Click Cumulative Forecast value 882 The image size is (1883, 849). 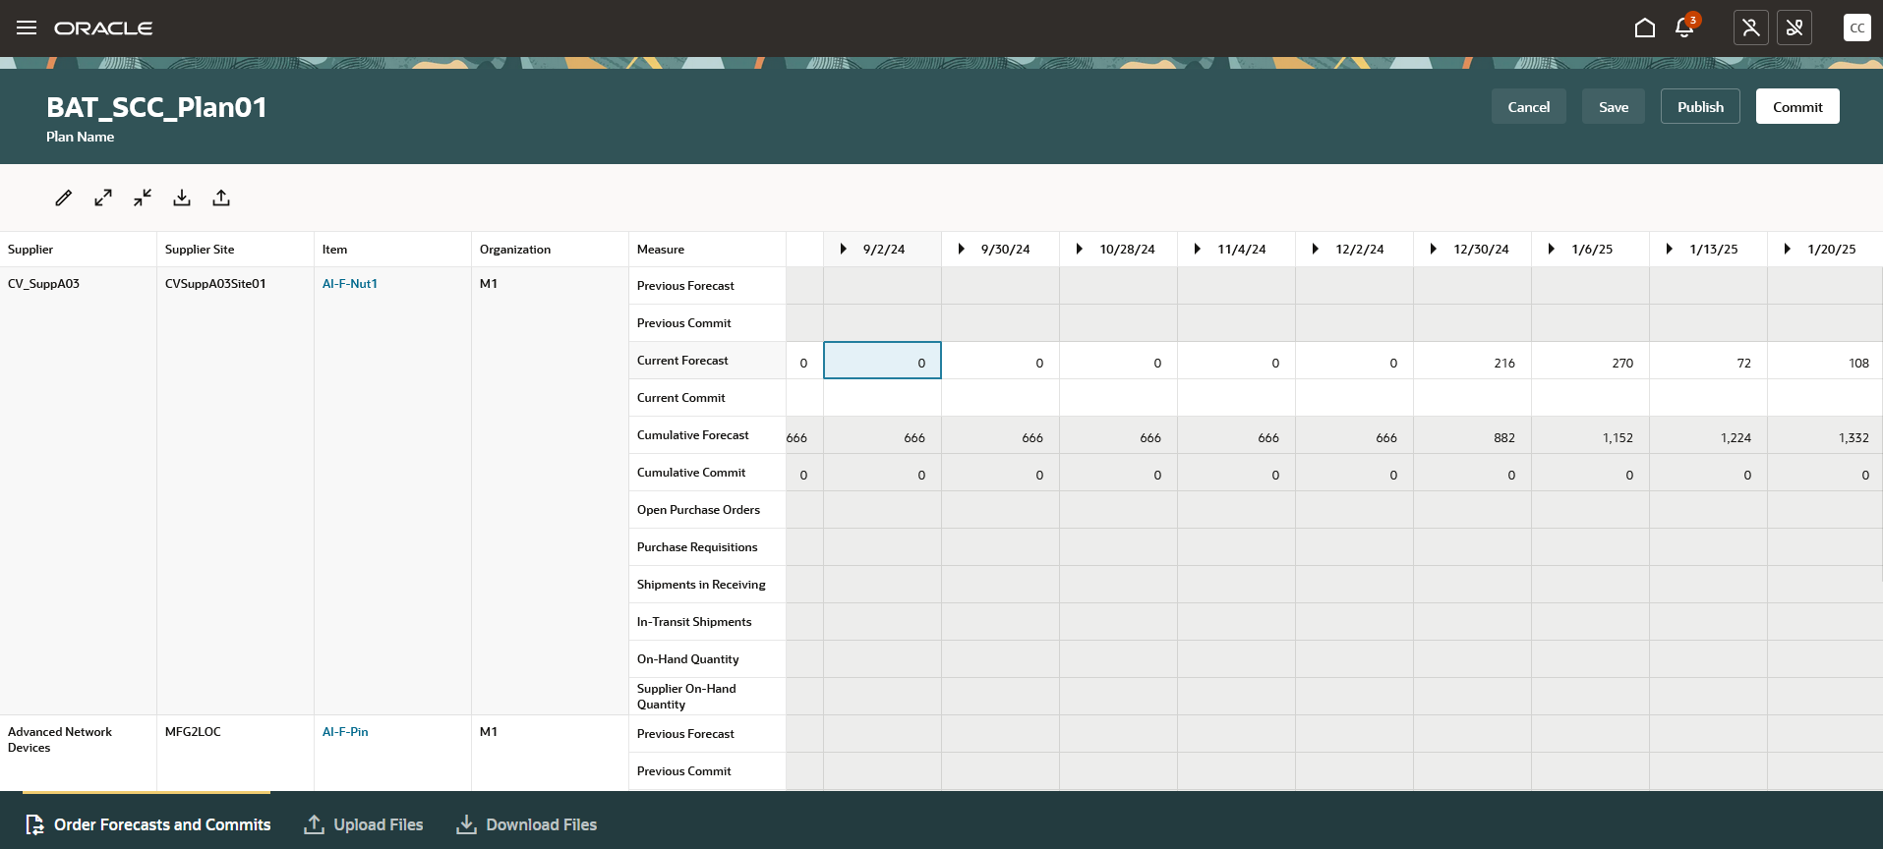tap(1472, 435)
